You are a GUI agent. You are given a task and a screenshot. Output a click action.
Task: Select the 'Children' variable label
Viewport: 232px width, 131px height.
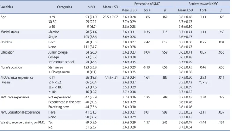(x=6, y=42)
